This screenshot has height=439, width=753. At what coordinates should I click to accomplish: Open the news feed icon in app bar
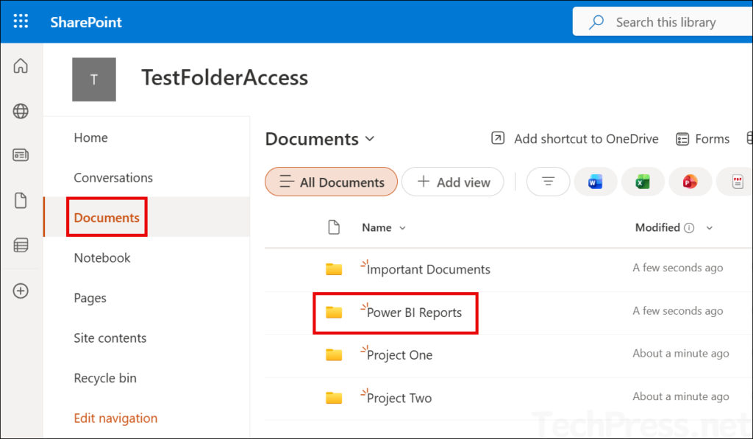(x=21, y=155)
